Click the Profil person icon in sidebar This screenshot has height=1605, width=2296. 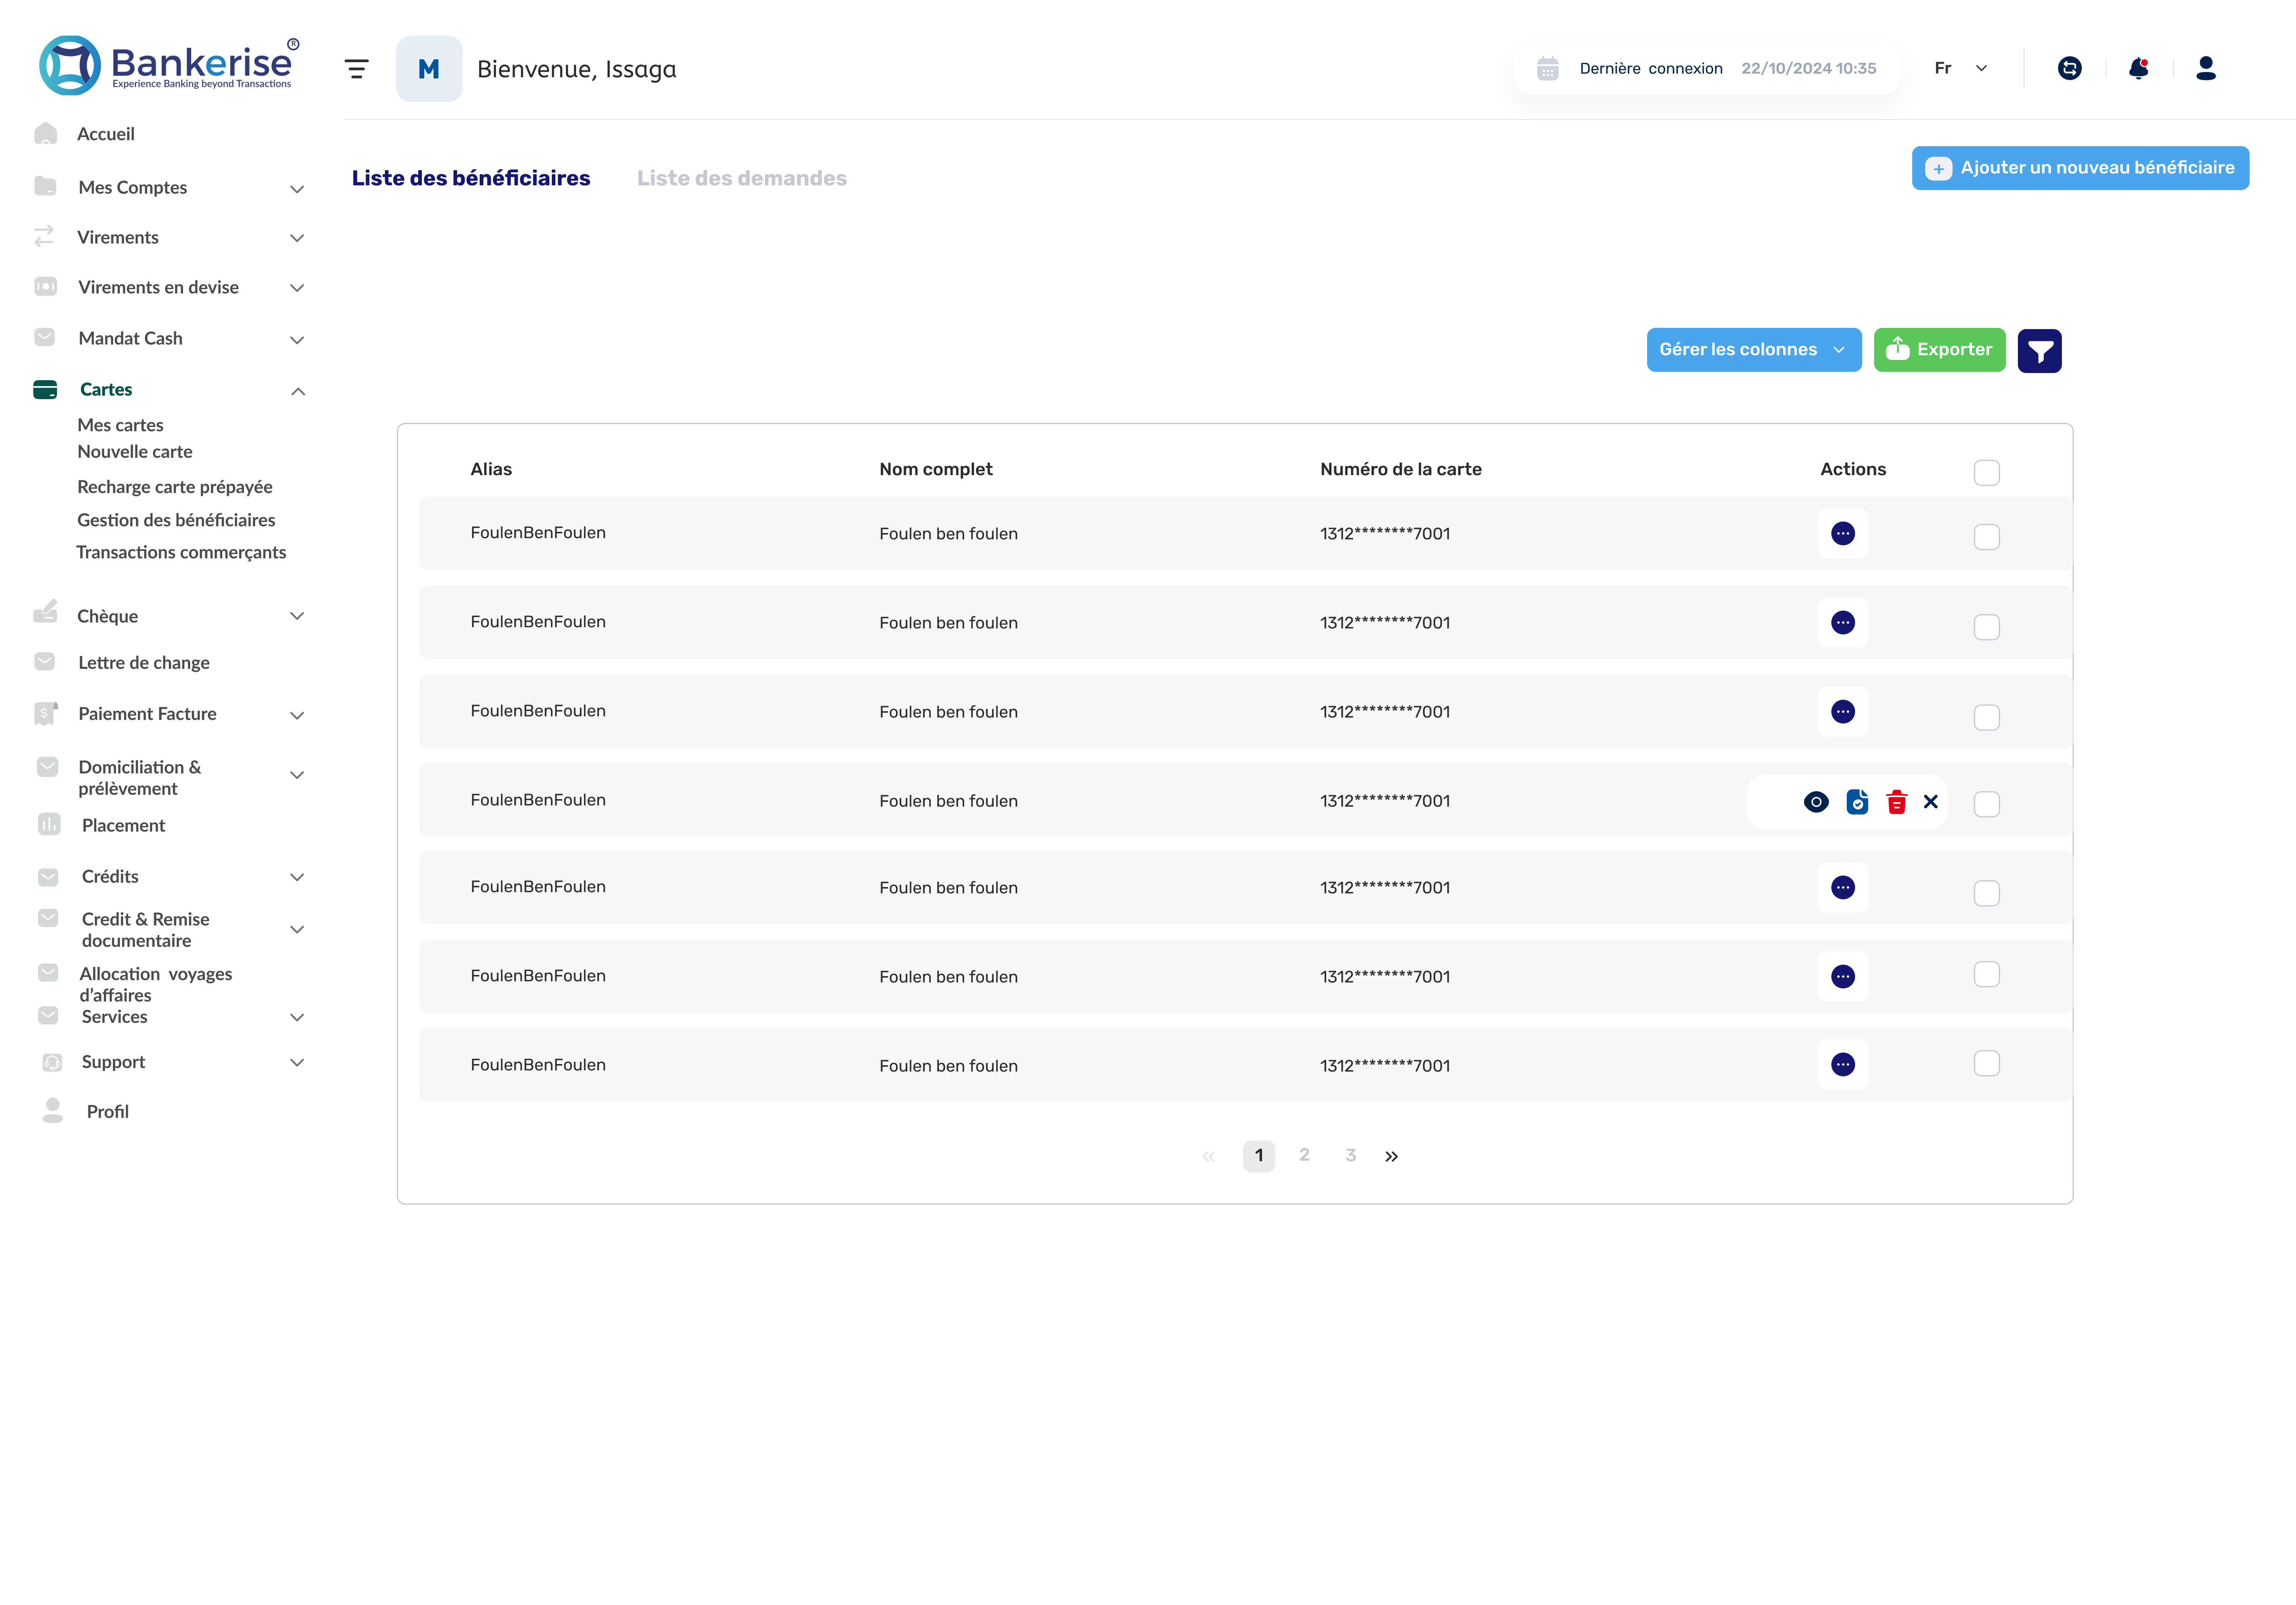(53, 1110)
